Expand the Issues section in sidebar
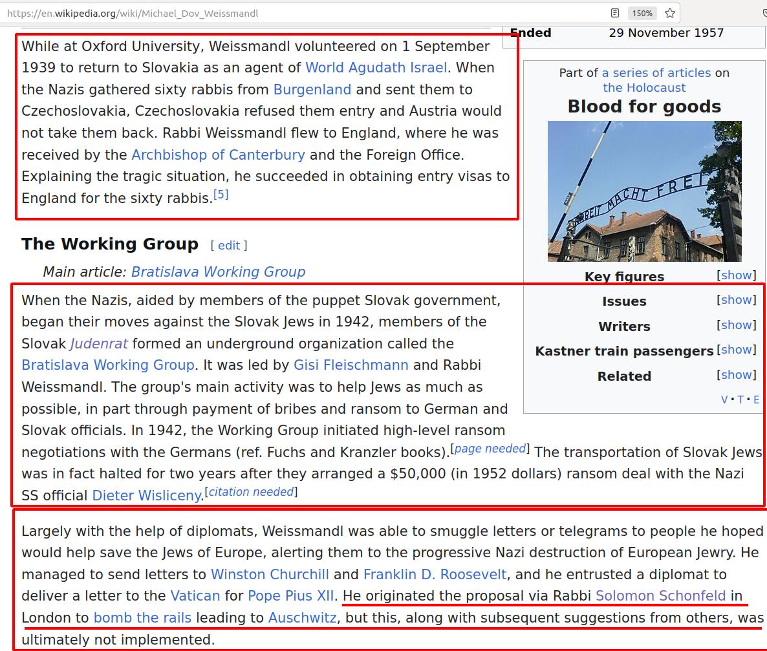This screenshot has width=767, height=651. pos(736,300)
